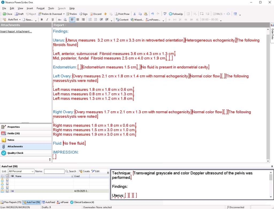
Task: Cut selected text with scissors icon
Action: coord(135,14)
